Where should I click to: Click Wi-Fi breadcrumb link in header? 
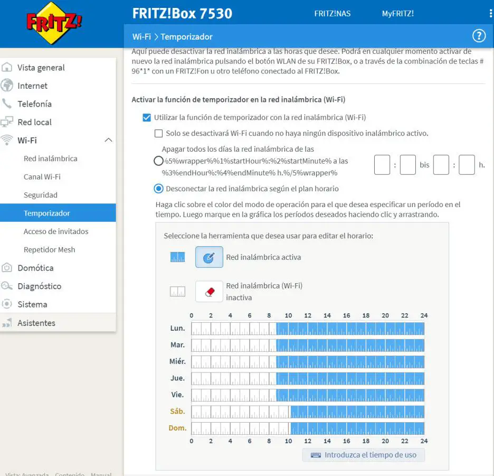142,36
